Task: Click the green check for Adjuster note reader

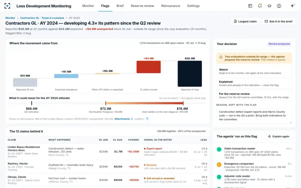Action: pos(219,177)
